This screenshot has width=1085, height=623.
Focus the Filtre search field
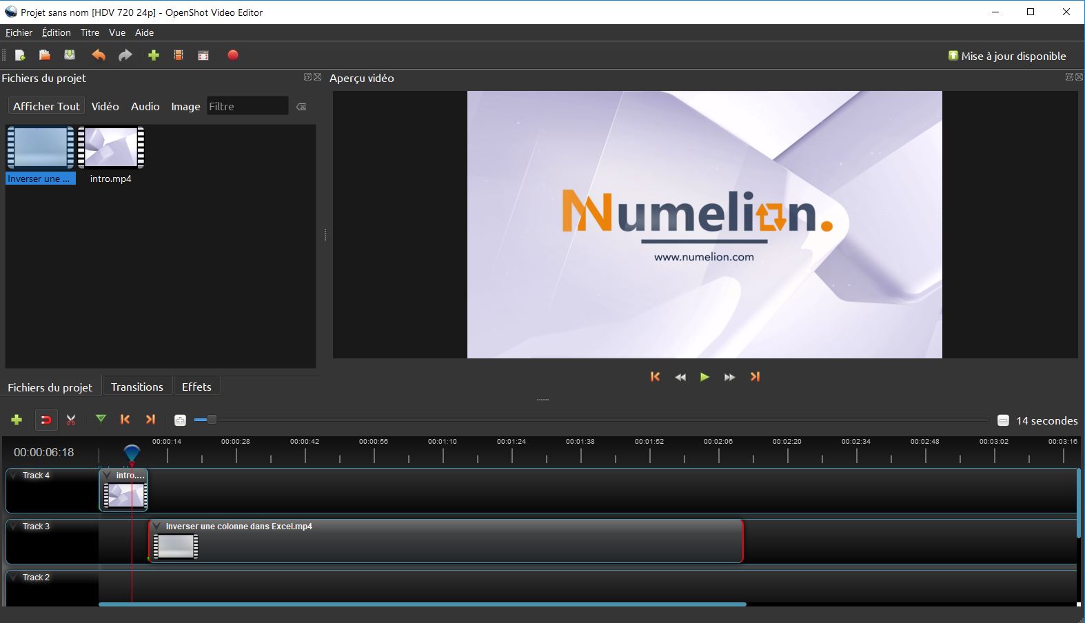tap(247, 106)
